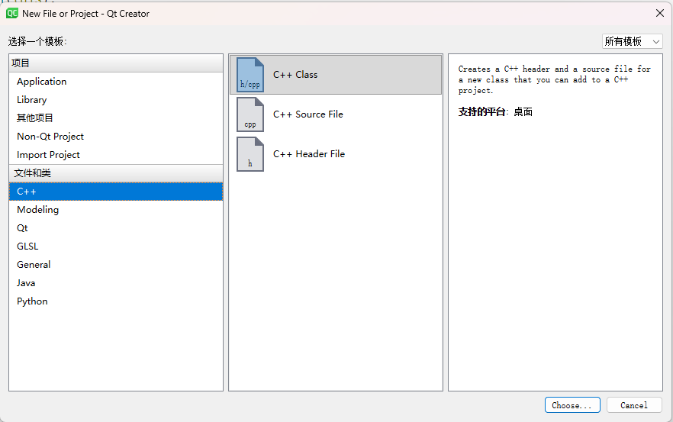Select the General category

[x=116, y=265]
